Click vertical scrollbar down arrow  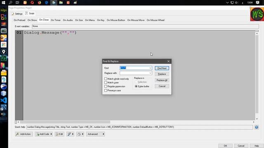click(257, 119)
